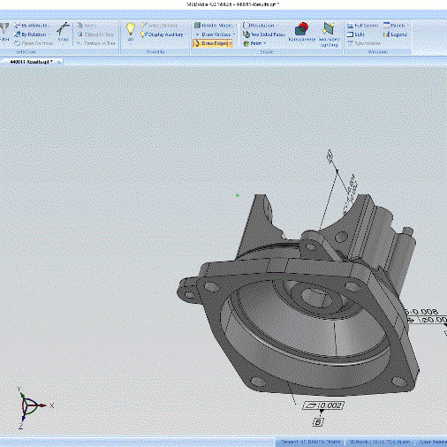Click Open Contour in Selection group
Image resolution: width=447 pixels, height=447 pixels.
point(34,43)
